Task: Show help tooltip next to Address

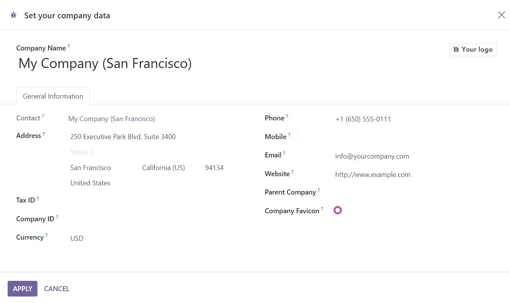Action: [44, 134]
